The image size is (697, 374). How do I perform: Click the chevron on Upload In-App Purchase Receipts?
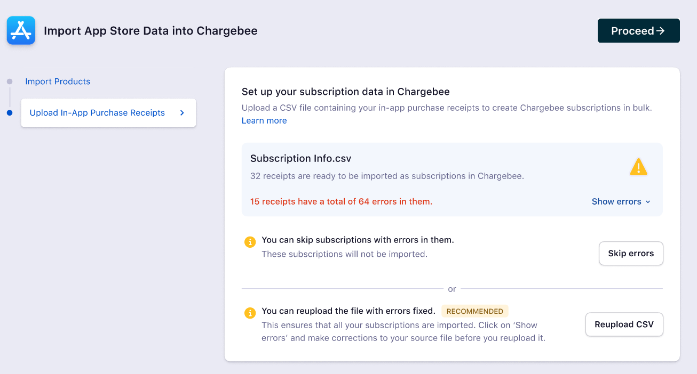click(182, 113)
